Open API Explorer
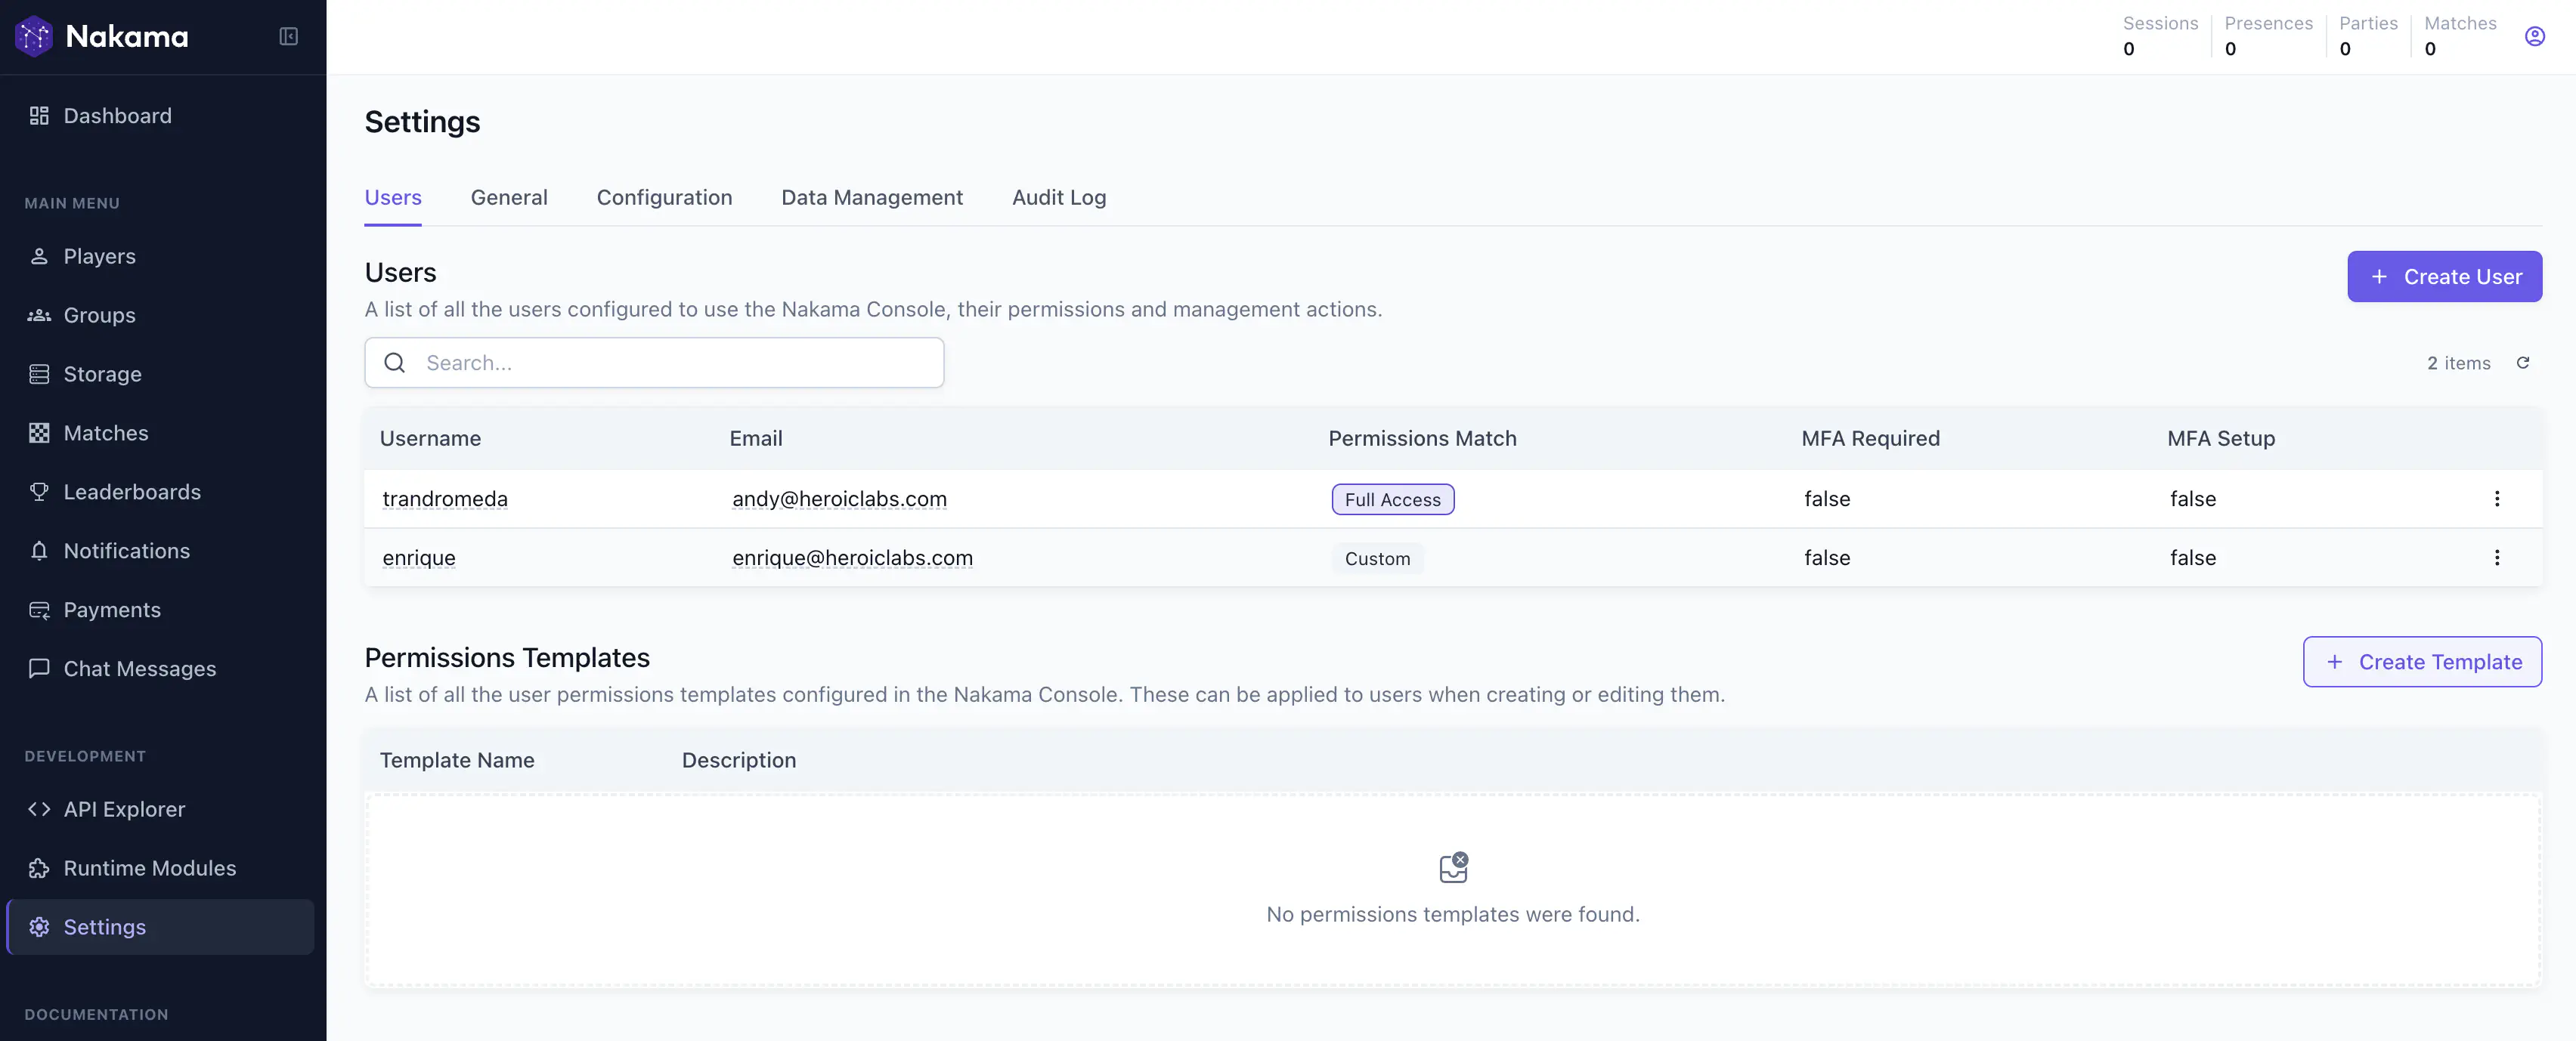2576x1041 pixels. click(160, 809)
